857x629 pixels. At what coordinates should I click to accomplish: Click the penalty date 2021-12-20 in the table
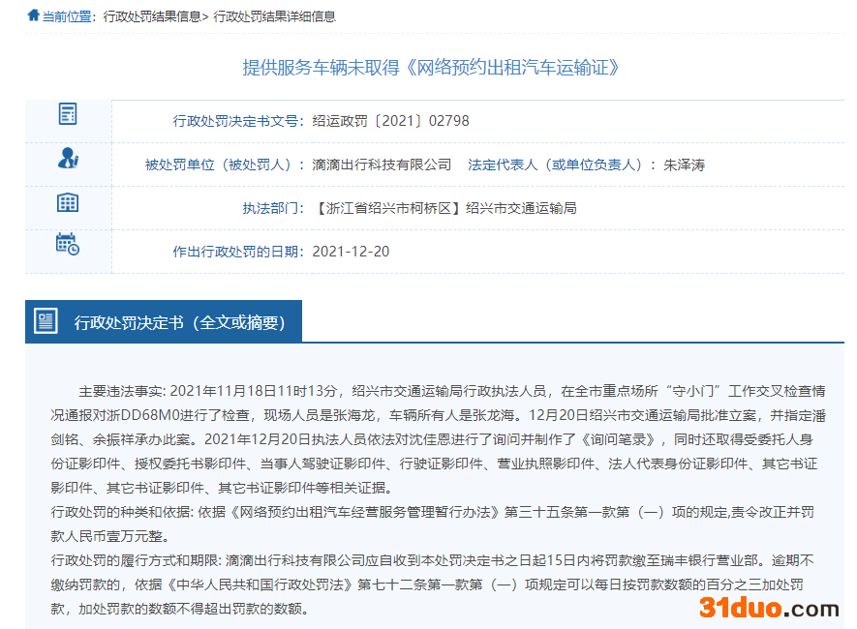pos(351,252)
